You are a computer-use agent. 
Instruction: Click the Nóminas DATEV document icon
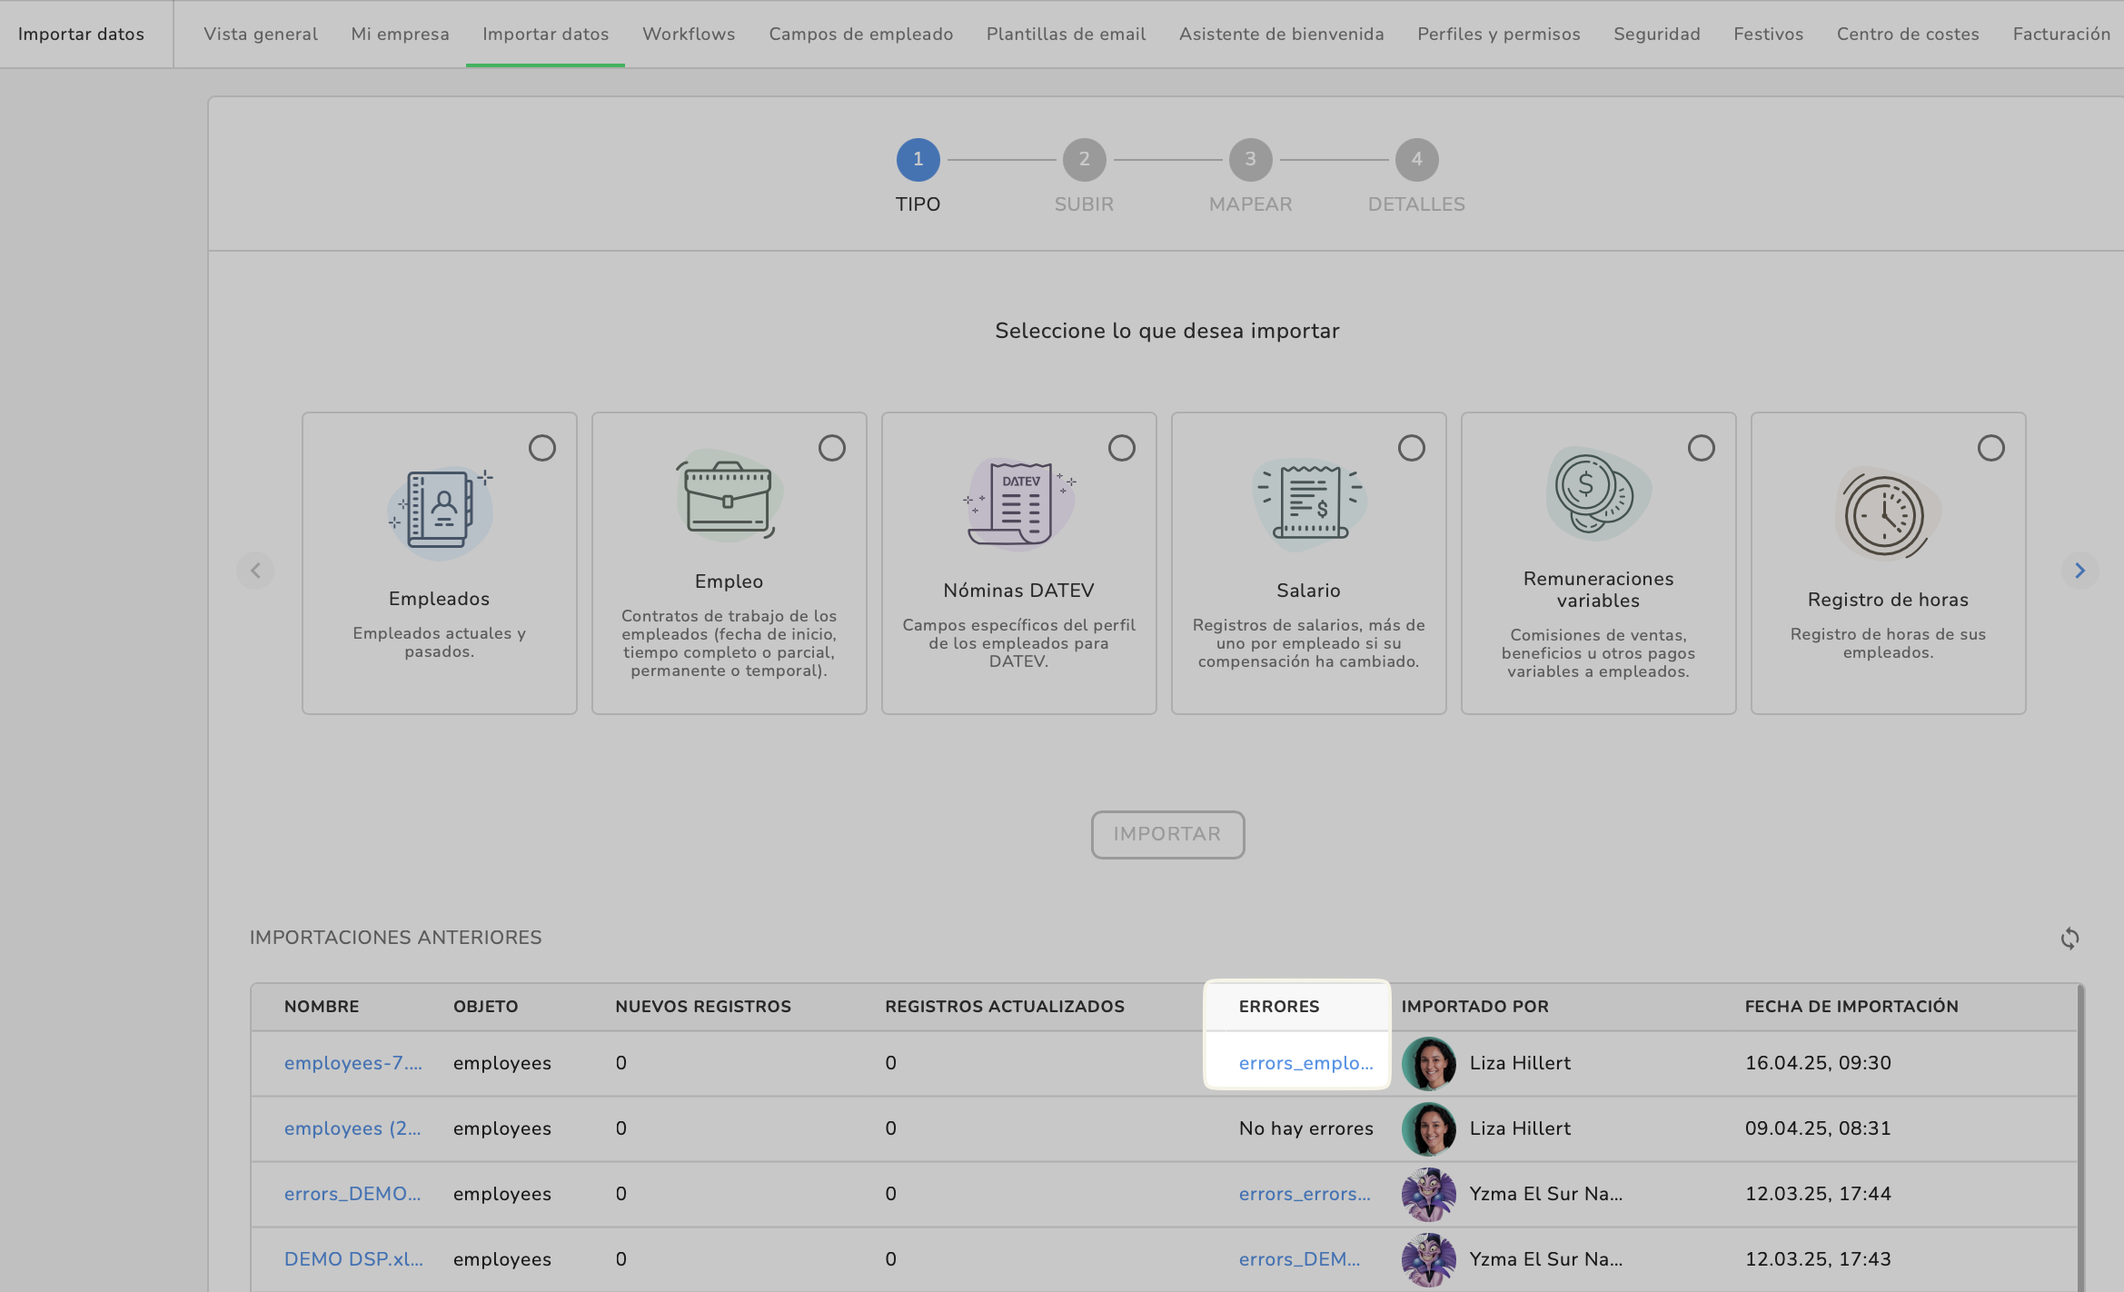click(x=1019, y=505)
